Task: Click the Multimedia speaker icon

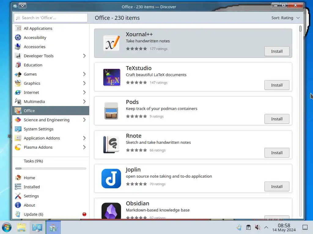Action: (x=18, y=102)
